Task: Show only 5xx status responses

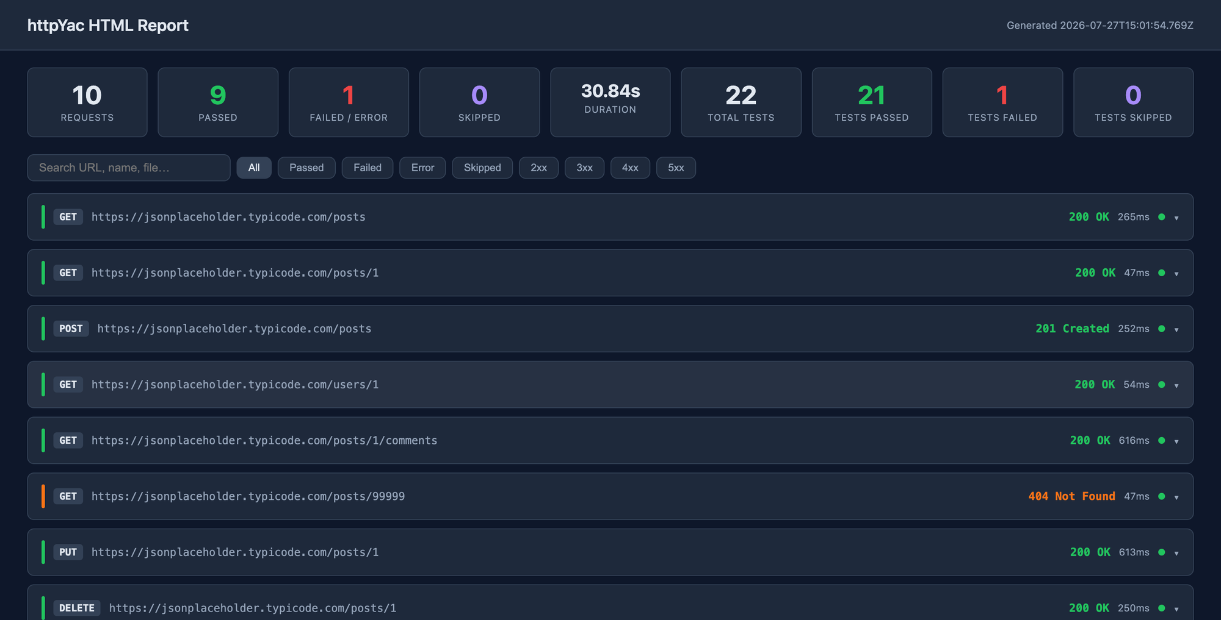Action: [676, 168]
